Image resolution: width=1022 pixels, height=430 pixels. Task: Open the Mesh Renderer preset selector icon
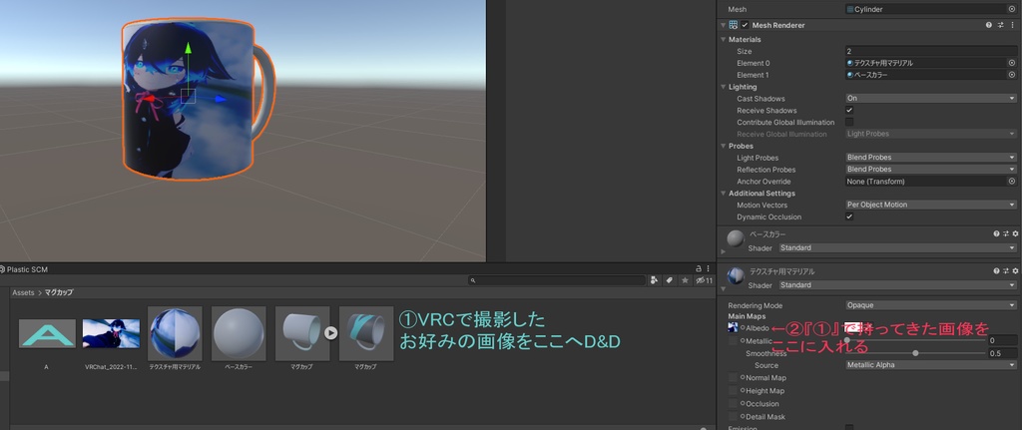pos(1000,25)
